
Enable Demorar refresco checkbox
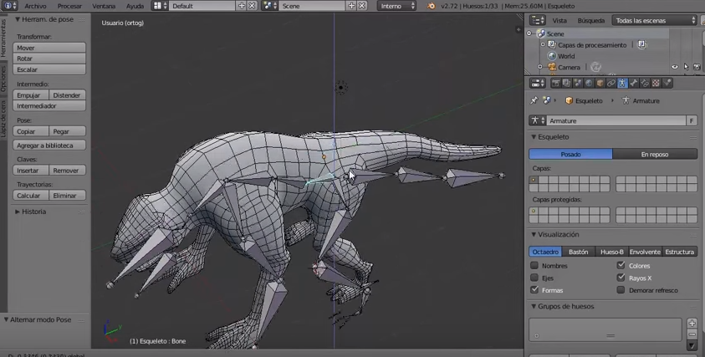pos(621,289)
